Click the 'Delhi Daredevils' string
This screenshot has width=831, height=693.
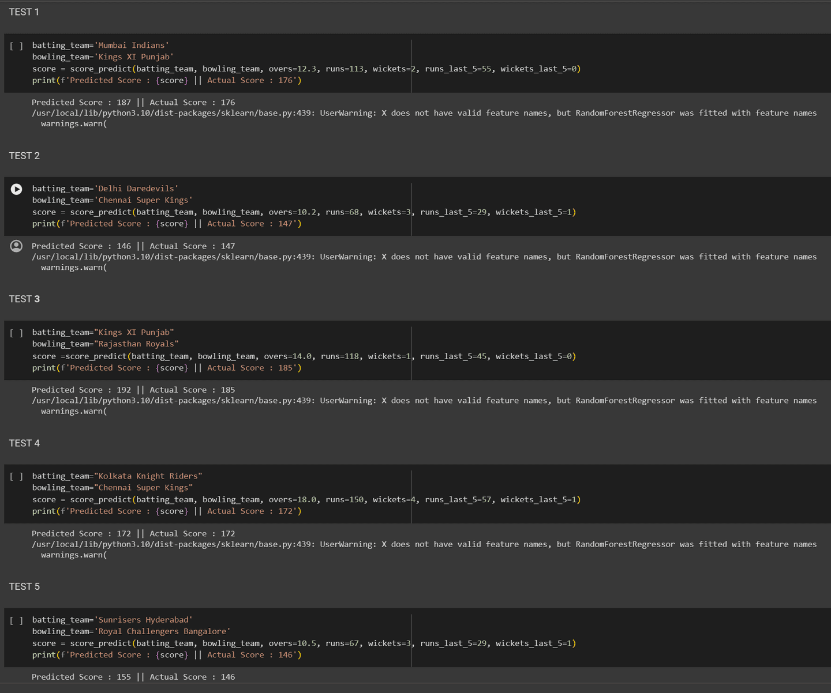click(136, 189)
